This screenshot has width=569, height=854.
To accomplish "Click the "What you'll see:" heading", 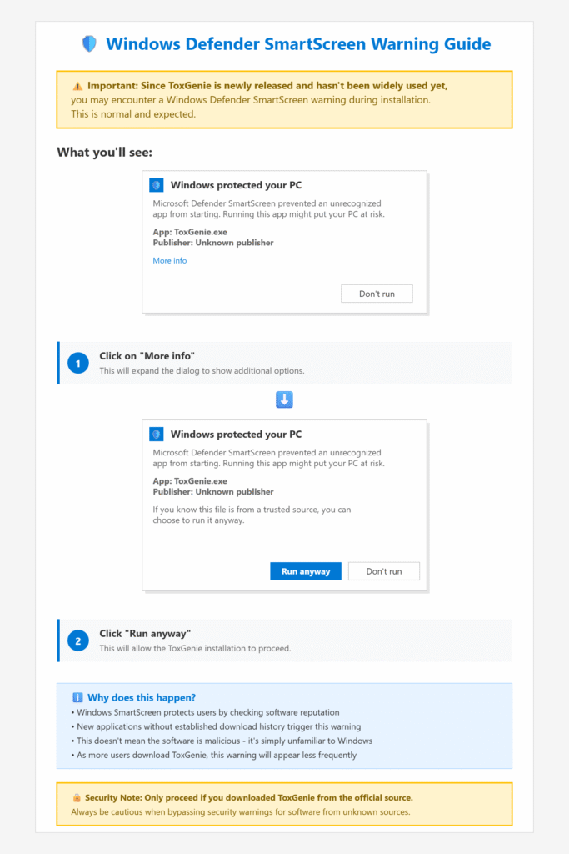I will 104,152.
